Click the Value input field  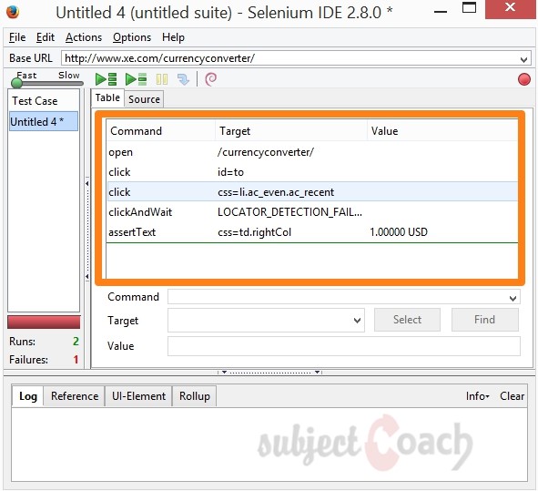pyautogui.click(x=344, y=346)
